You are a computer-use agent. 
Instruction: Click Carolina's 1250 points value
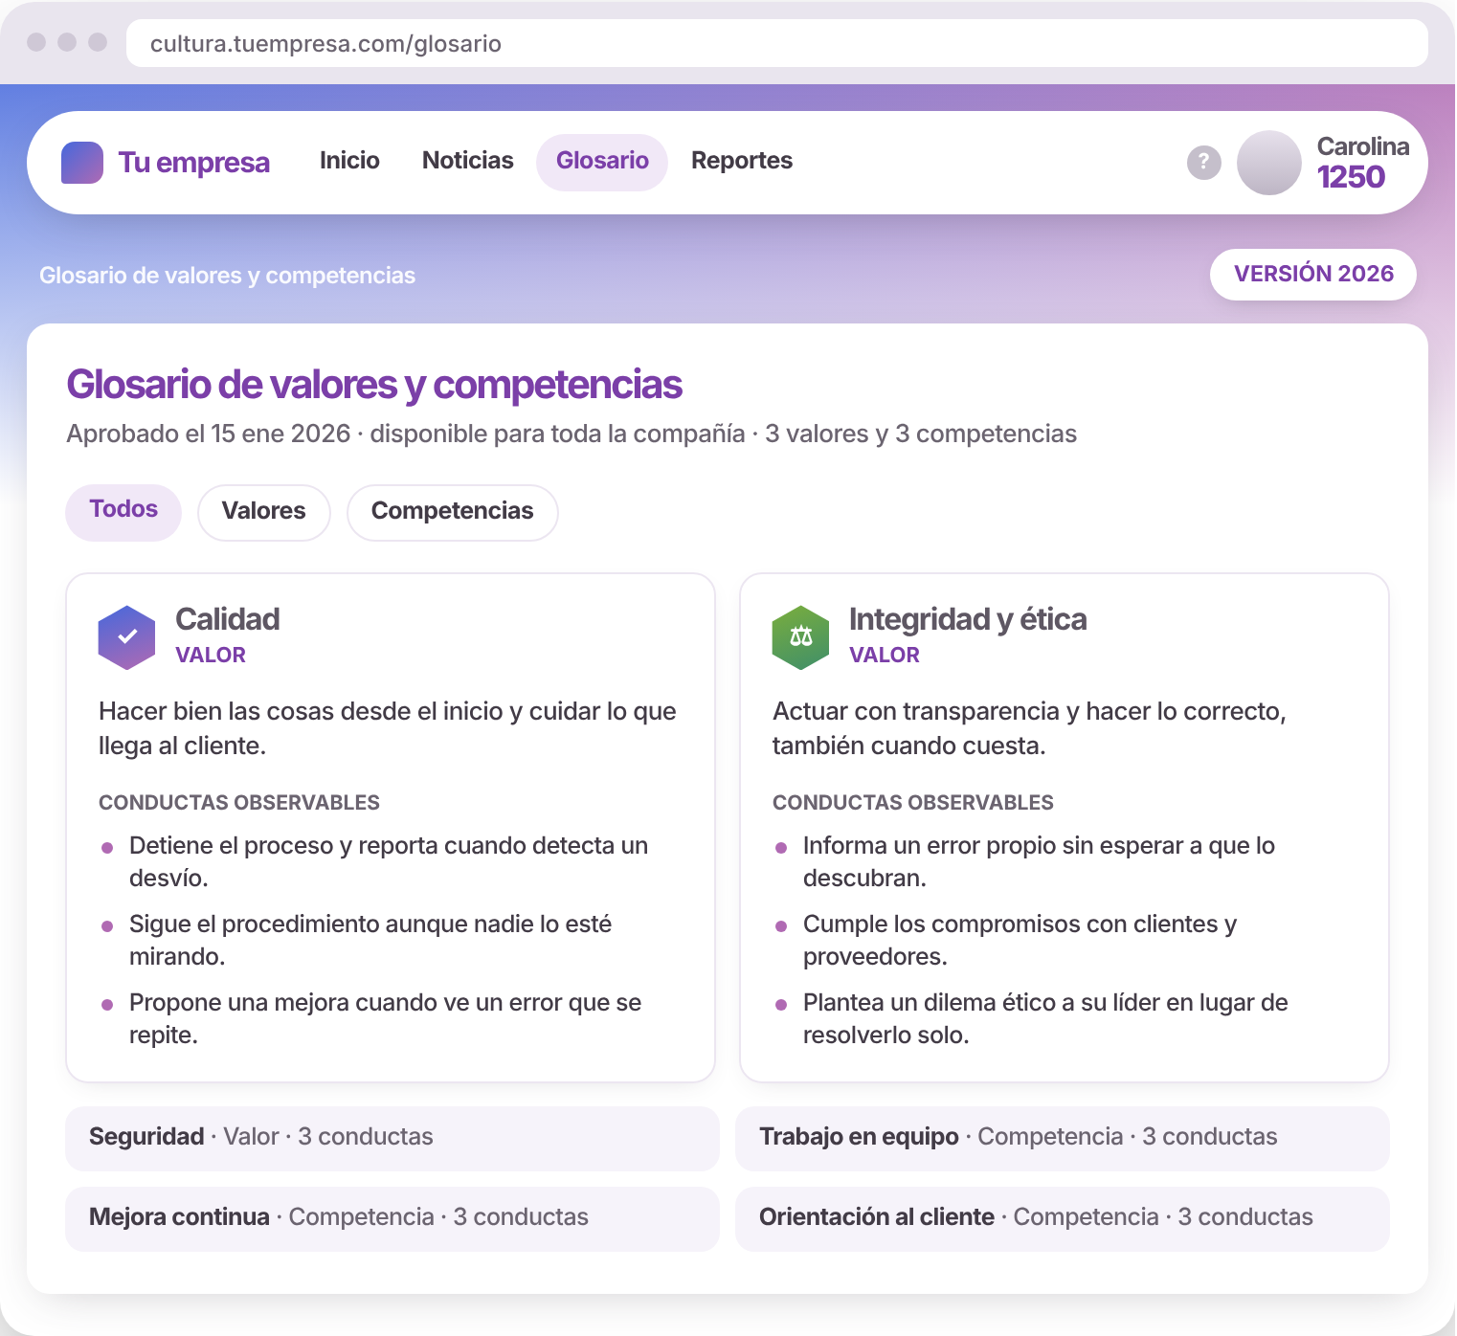[x=1351, y=177]
